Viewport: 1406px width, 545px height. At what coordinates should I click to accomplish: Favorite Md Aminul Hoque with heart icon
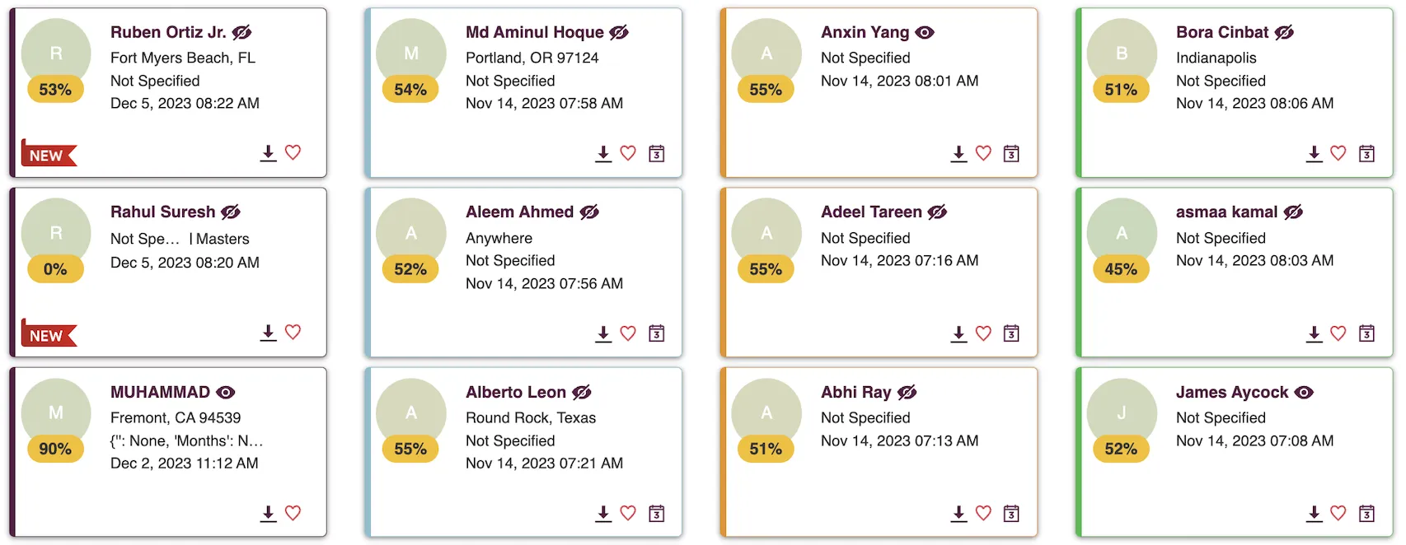(x=628, y=153)
